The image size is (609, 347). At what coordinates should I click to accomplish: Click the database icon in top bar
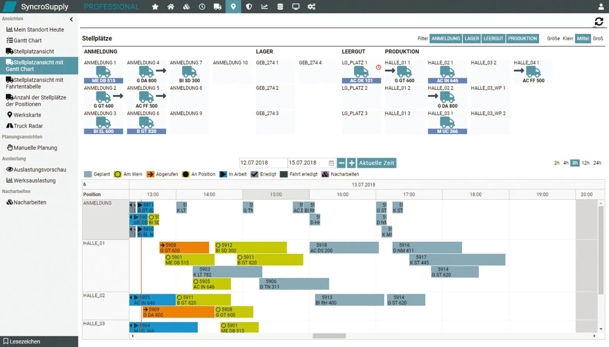pos(280,7)
